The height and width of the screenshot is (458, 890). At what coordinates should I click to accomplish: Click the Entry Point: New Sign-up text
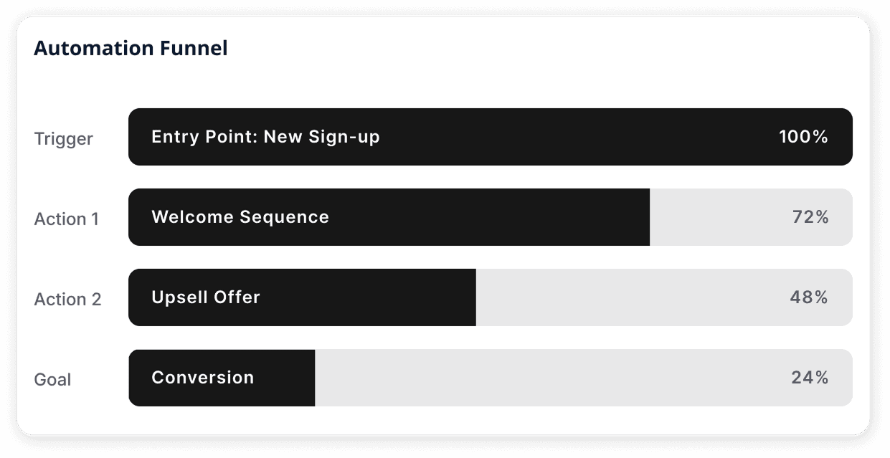[x=265, y=137]
